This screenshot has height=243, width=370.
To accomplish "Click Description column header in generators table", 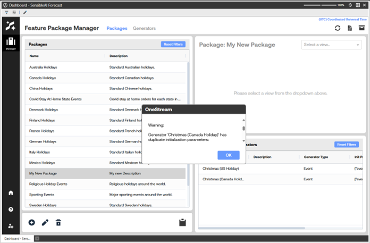I will [x=262, y=157].
